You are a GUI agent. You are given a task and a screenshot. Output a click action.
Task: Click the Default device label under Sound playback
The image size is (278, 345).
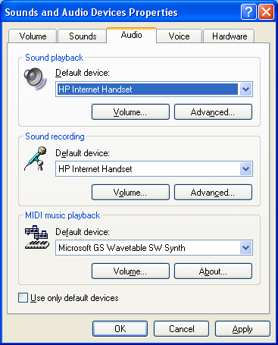tap(83, 73)
